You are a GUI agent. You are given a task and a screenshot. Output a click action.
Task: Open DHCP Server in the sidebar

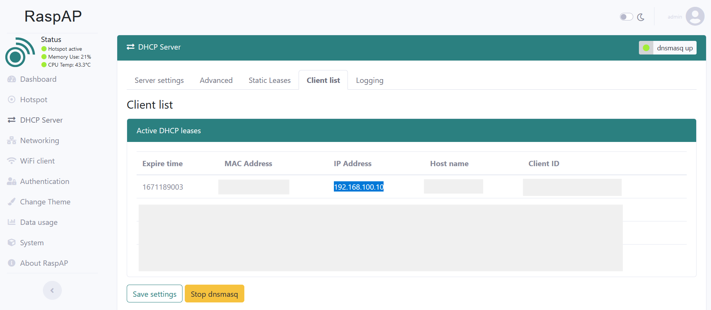pos(41,120)
